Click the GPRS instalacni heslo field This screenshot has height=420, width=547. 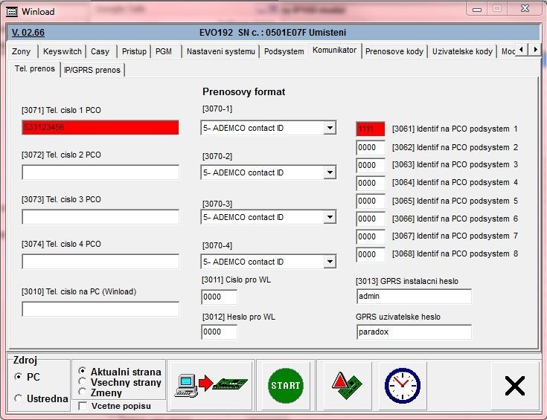pos(414,297)
